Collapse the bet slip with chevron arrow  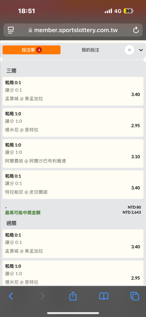point(141,50)
